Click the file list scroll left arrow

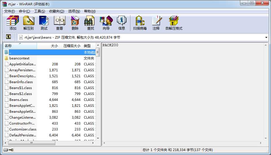coord(6,143)
